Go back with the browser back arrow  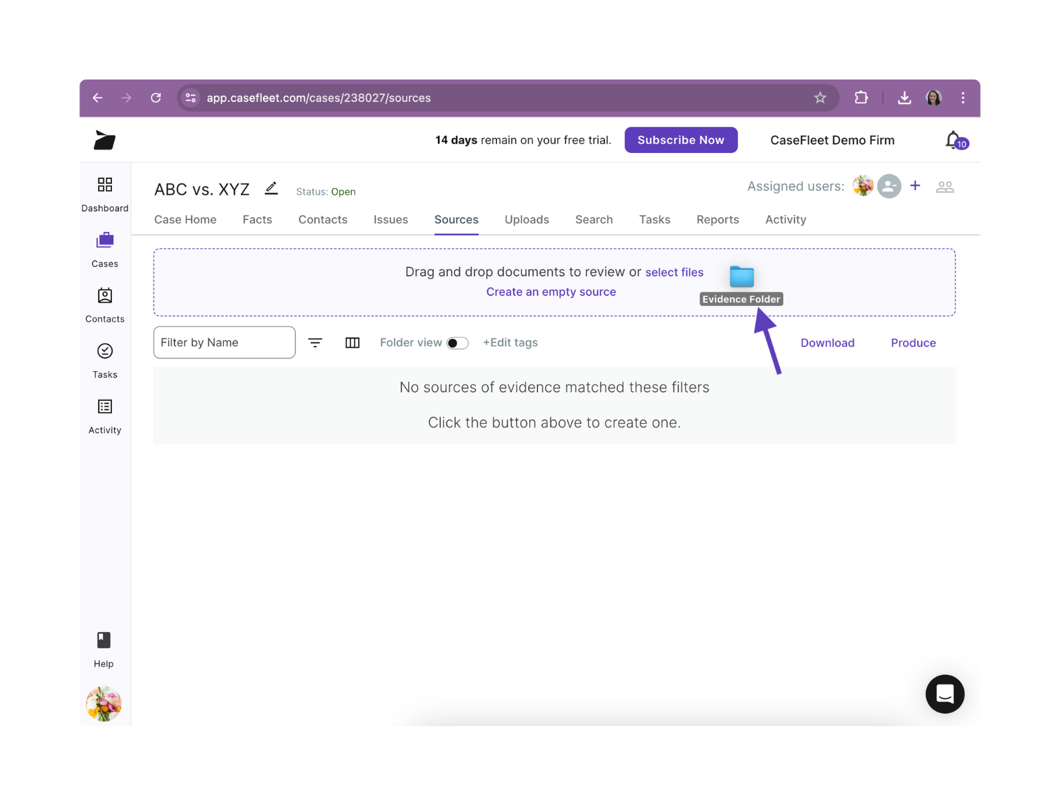point(97,98)
